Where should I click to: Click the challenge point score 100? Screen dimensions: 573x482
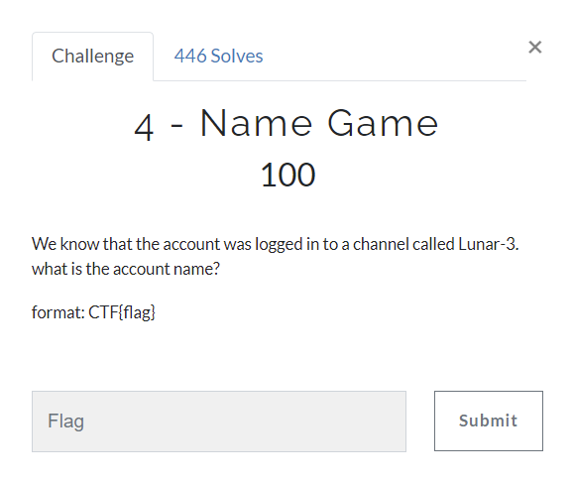pos(287,175)
